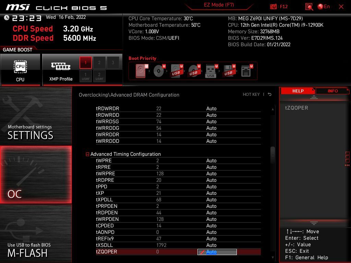
Task: Select the USB key boot device icon
Action: click(211, 71)
